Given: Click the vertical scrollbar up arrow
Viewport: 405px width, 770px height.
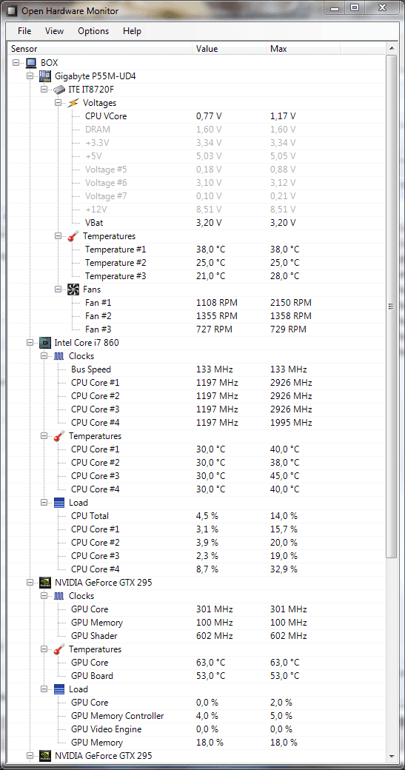Looking at the screenshot, I should point(392,48).
